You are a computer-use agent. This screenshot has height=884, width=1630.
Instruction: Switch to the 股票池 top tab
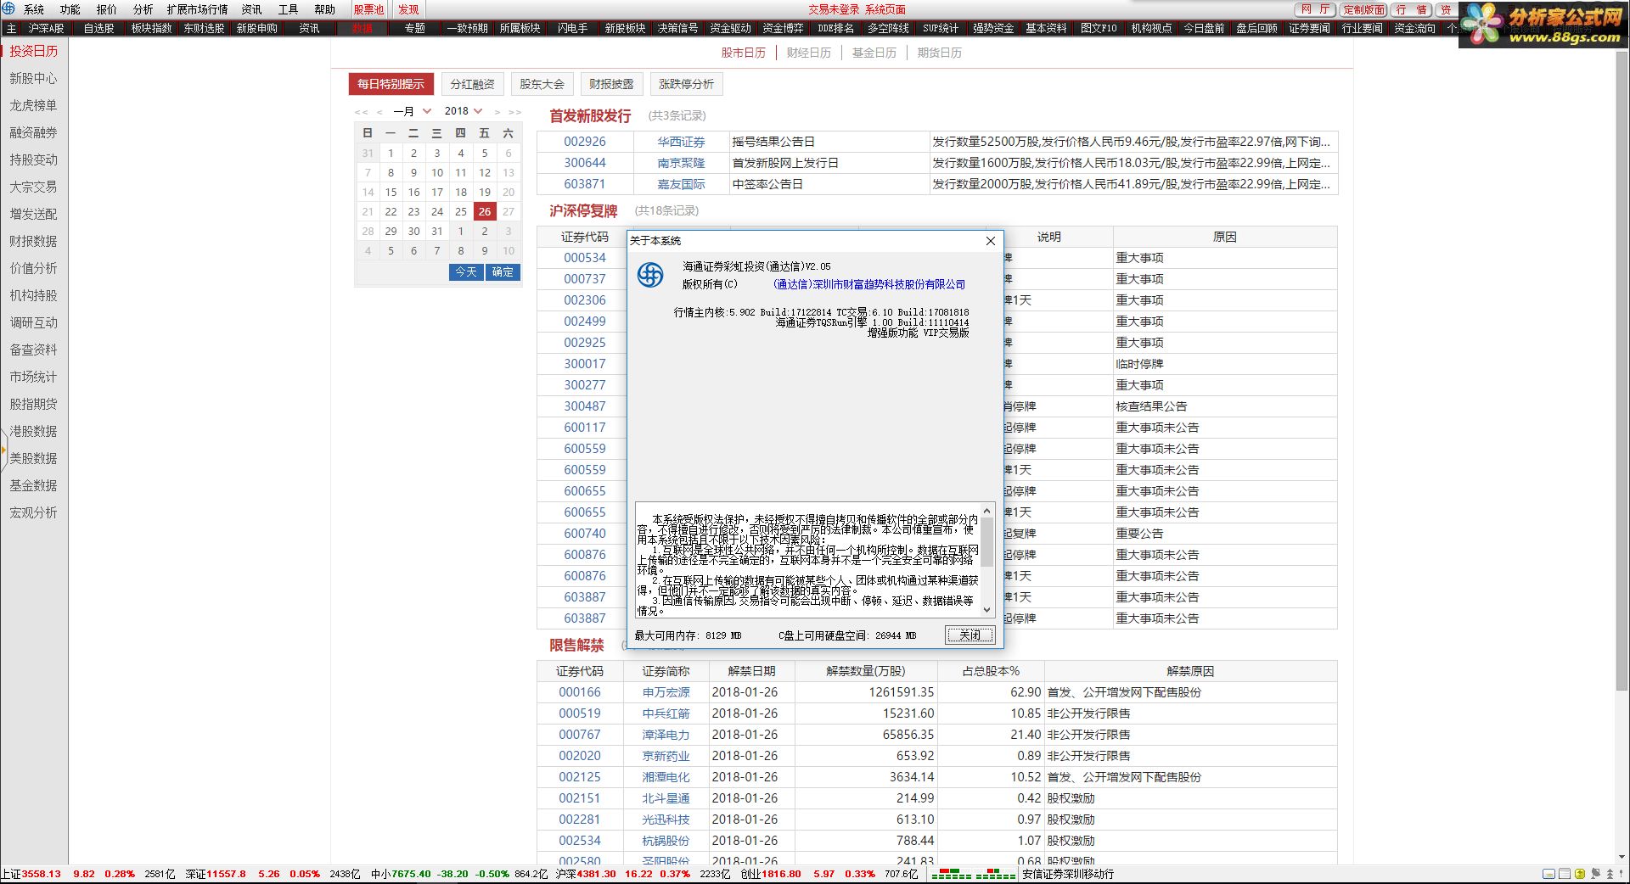[369, 9]
